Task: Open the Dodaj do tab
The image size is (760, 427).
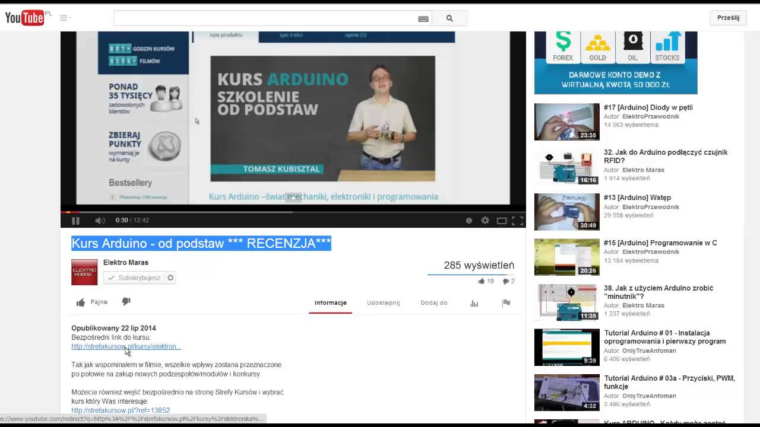Action: pos(434,302)
